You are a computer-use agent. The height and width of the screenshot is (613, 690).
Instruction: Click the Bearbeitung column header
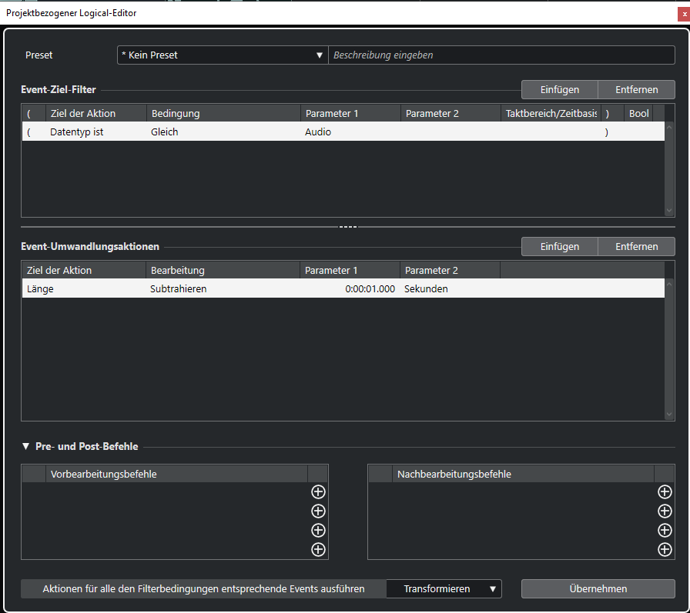point(223,270)
